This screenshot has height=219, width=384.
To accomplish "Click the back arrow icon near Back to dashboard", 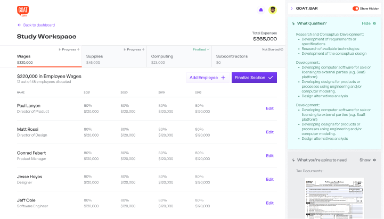I will coord(19,25).
